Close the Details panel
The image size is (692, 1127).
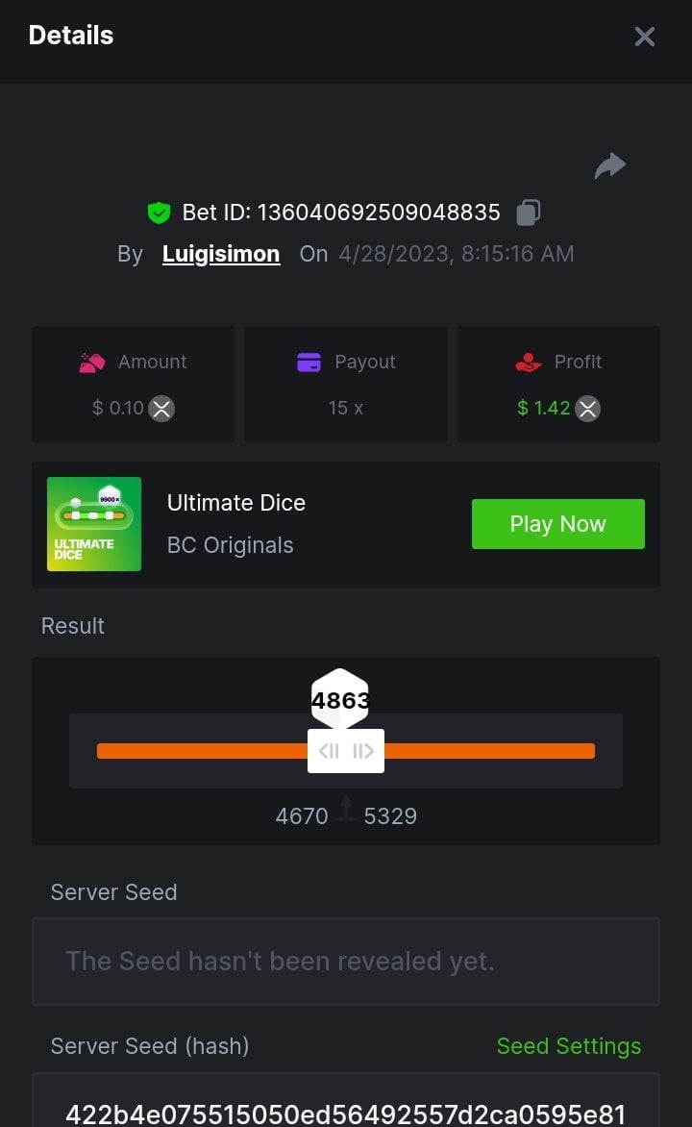pos(644,37)
